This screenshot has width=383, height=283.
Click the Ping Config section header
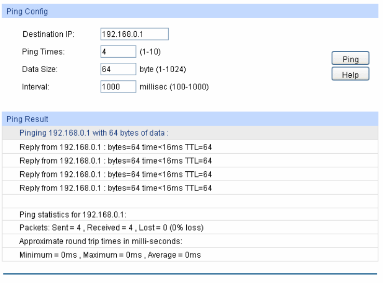point(25,11)
